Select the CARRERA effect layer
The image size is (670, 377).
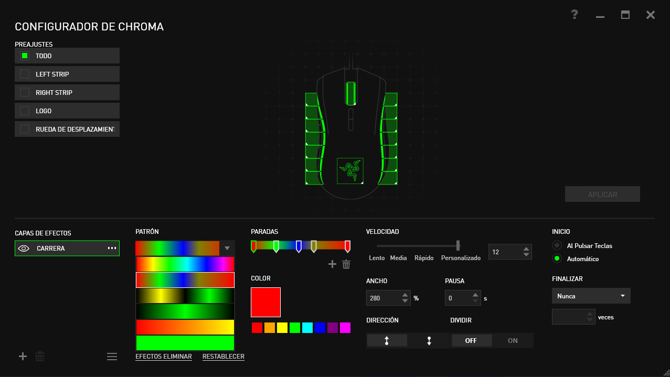point(67,248)
